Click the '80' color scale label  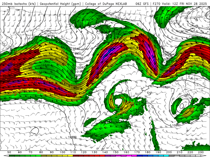(x=41, y=152)
